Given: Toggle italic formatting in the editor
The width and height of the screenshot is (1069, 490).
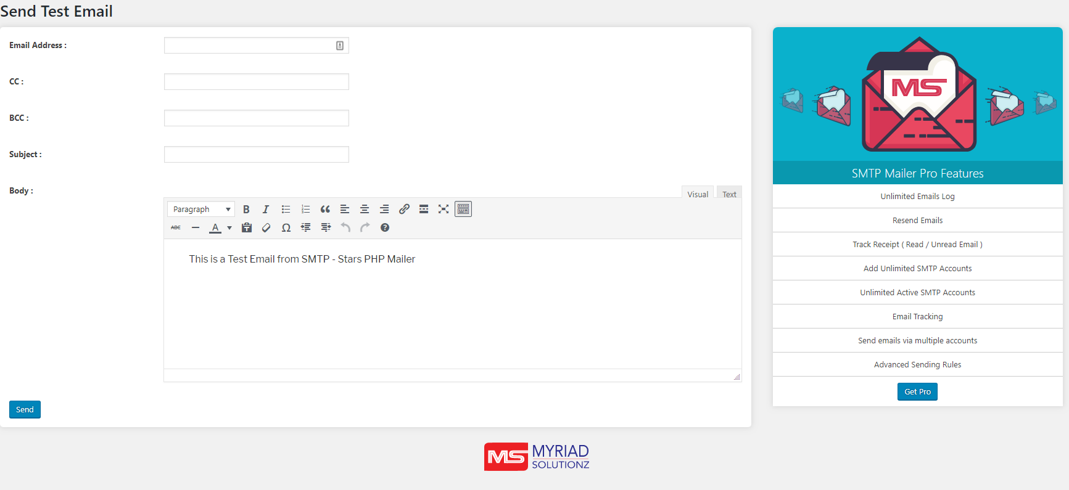Looking at the screenshot, I should 266,210.
